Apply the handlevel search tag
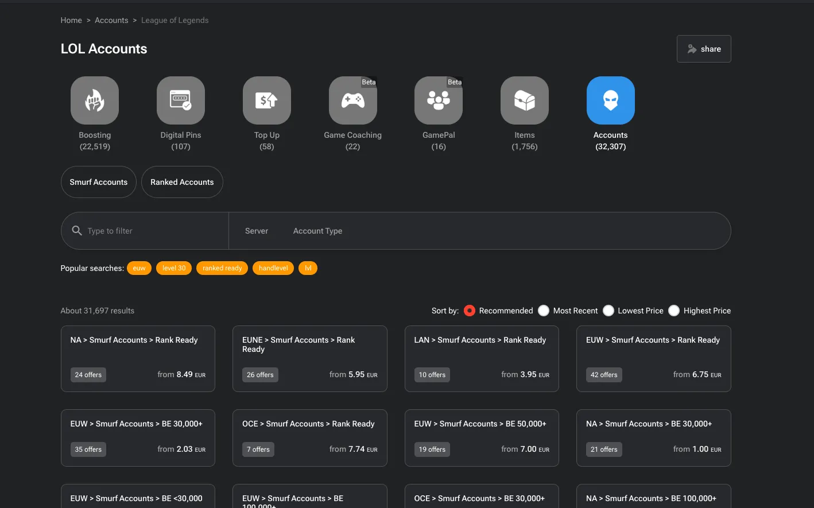The image size is (814, 508). click(x=273, y=268)
